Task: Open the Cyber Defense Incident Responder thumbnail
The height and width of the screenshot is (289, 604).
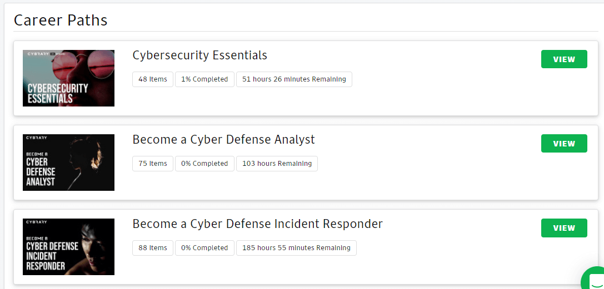Action: coord(68,247)
